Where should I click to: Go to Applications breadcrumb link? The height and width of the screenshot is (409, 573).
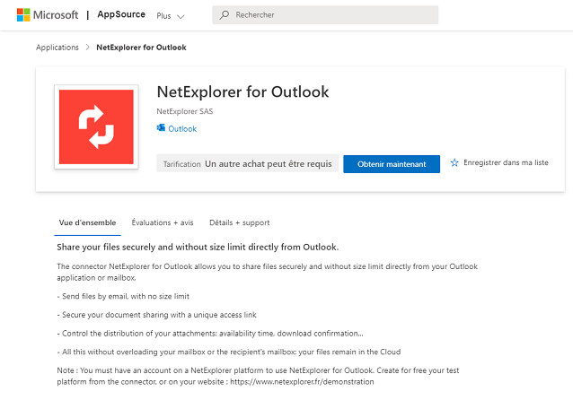57,48
